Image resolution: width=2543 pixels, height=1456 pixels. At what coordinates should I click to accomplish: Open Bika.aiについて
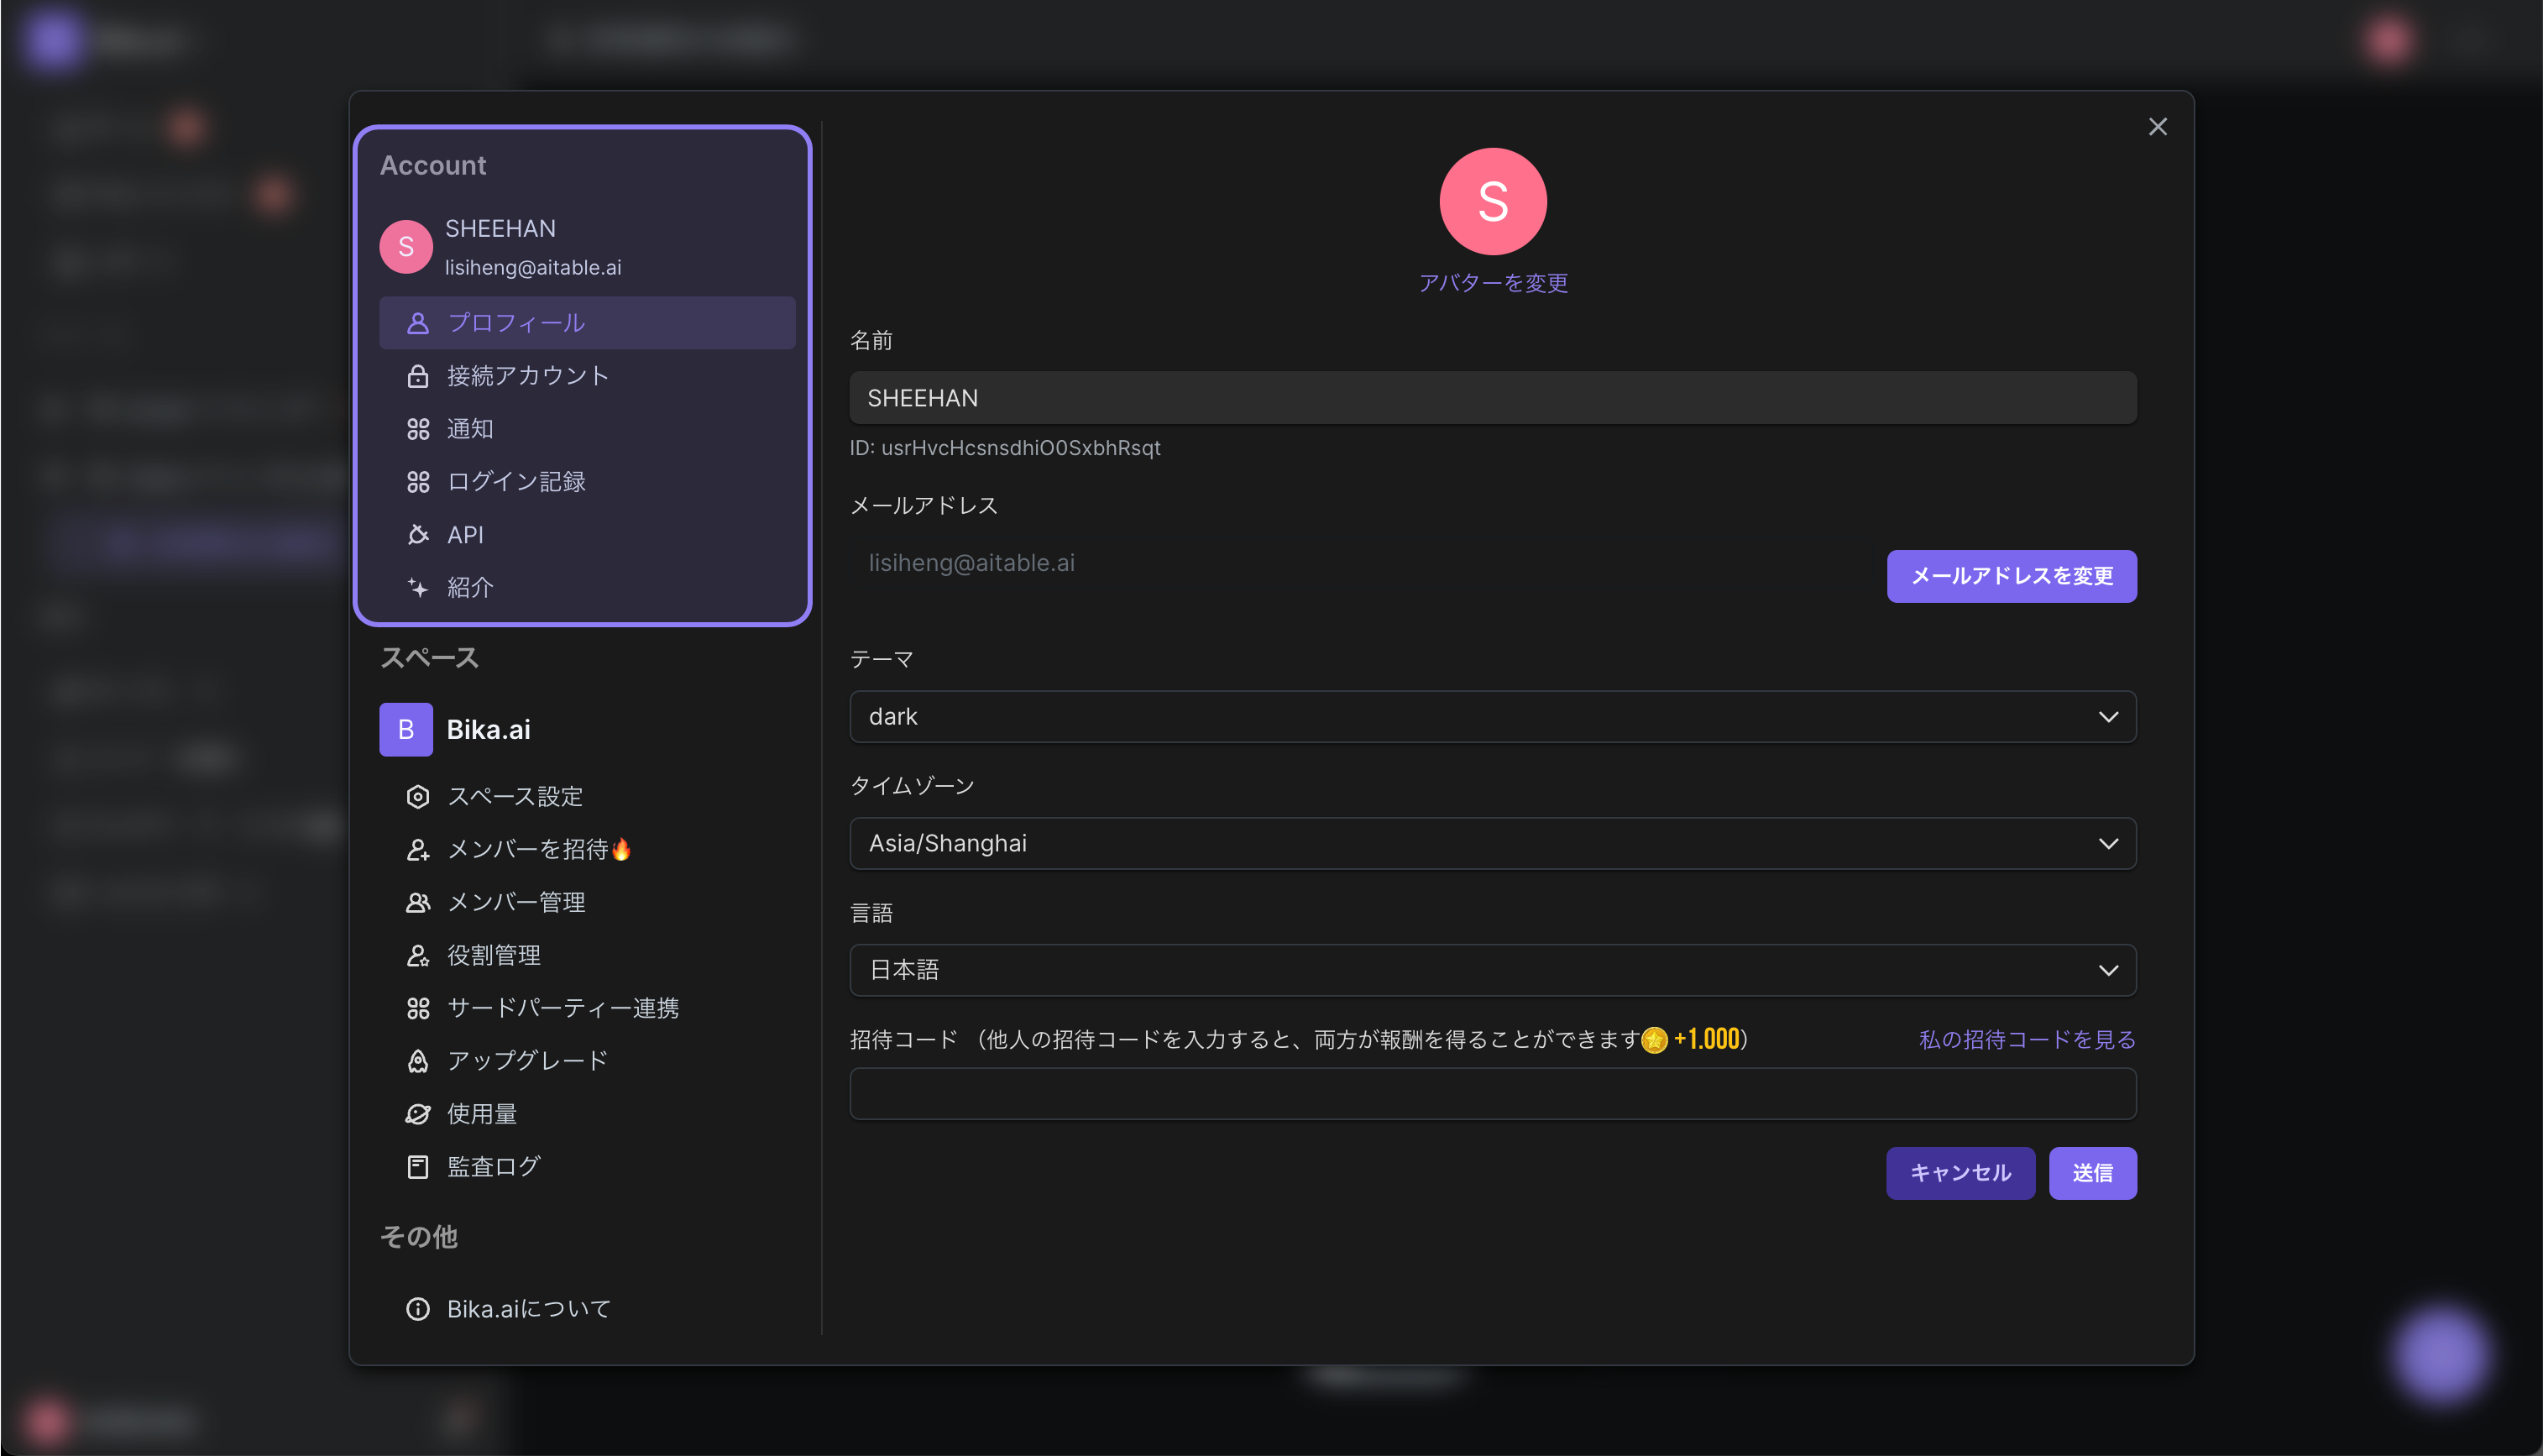[x=587, y=1309]
